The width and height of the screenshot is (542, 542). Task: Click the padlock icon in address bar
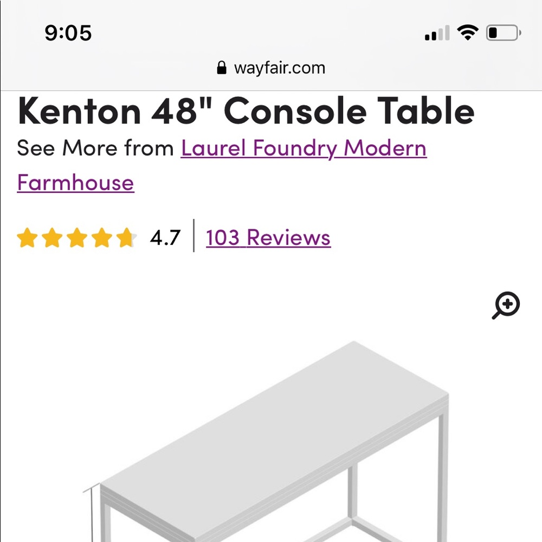click(221, 68)
